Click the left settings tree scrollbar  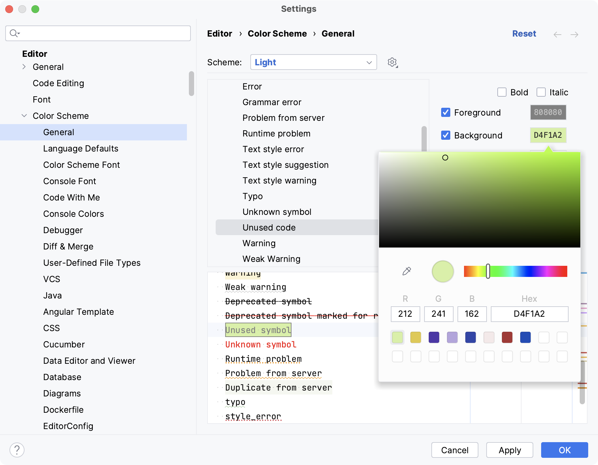[x=191, y=84]
